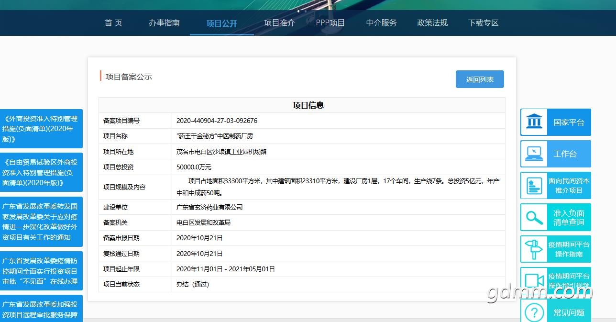Click the 国家平台 label in the right sidebar

569,122
